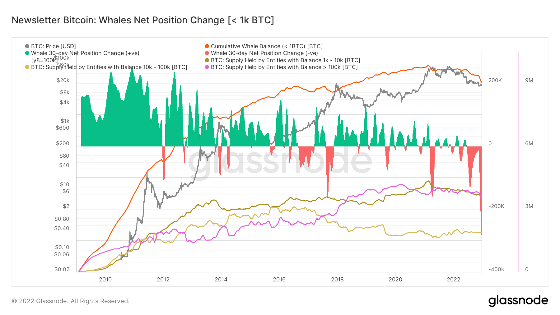Click the chart title text

(143, 20)
